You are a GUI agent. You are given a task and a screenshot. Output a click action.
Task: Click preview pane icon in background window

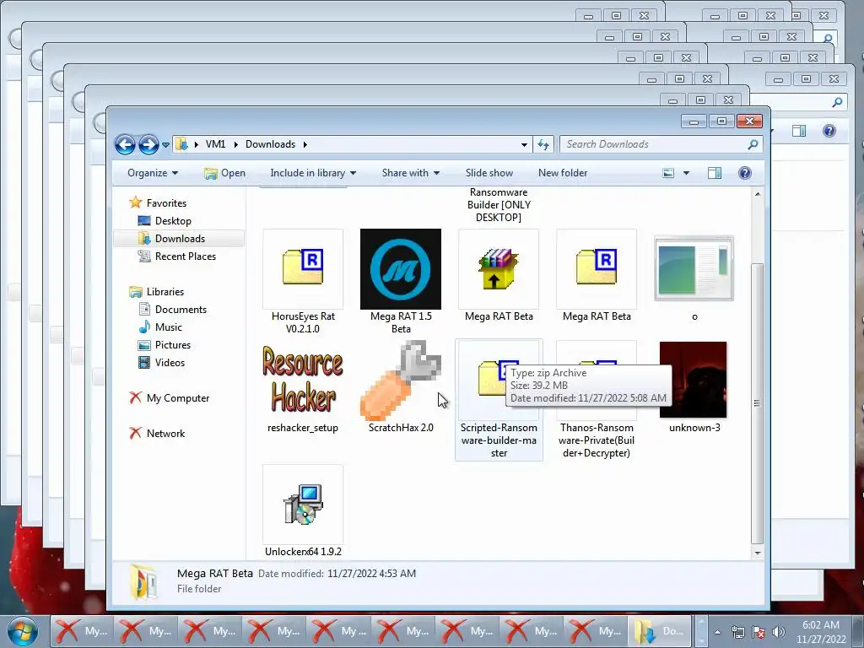[x=799, y=131]
